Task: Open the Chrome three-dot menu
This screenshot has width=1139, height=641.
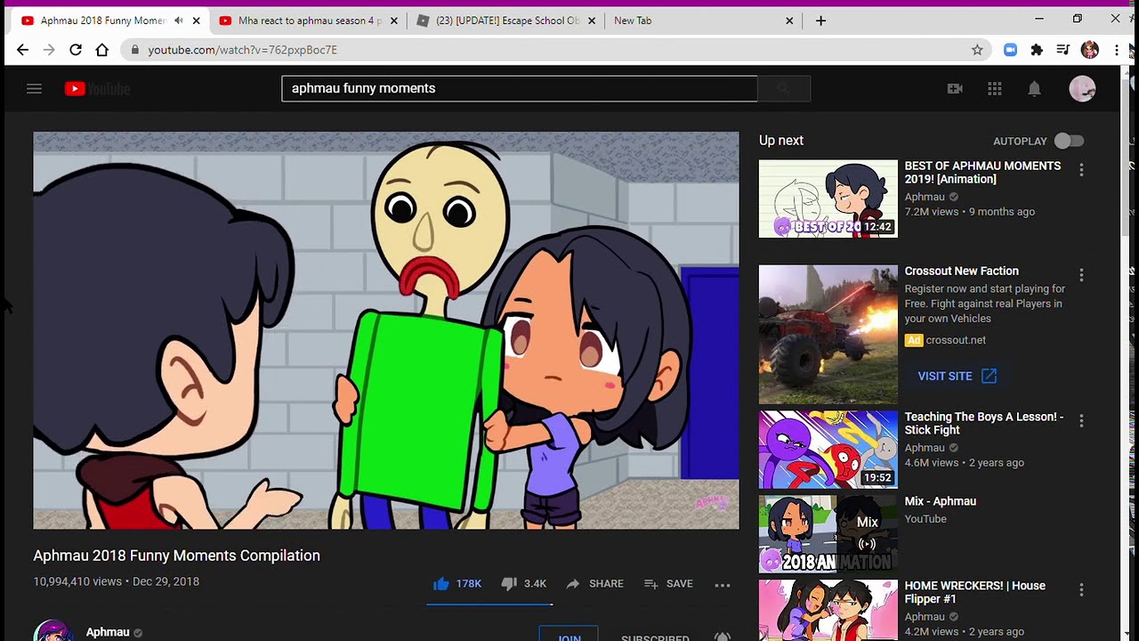Action: click(1117, 50)
